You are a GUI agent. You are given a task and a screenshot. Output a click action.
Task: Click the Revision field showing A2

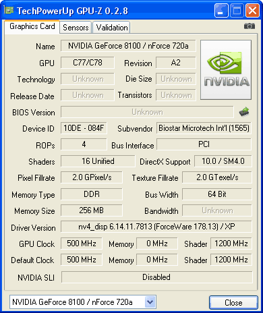[x=176, y=63]
